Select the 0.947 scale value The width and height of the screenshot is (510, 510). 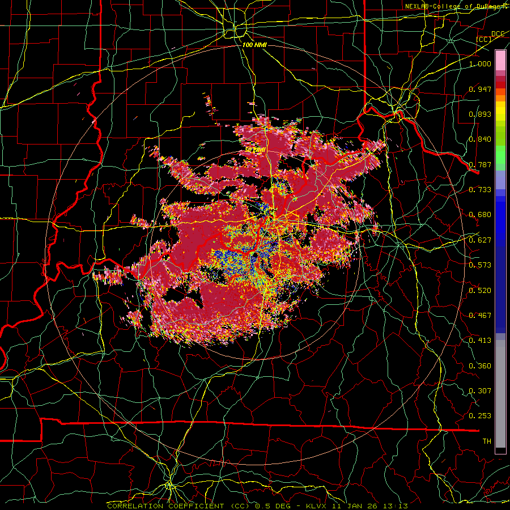(480, 89)
